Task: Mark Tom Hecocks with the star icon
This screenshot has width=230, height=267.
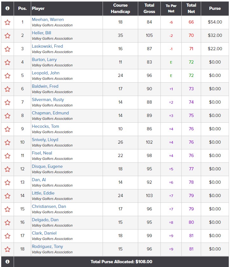Action: tap(7, 129)
